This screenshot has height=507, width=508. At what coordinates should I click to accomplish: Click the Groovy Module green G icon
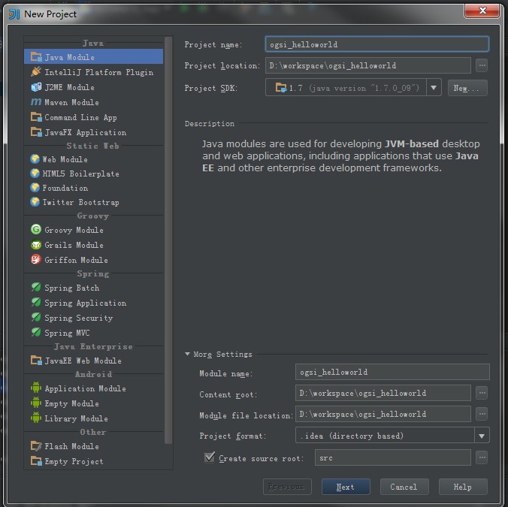pyautogui.click(x=36, y=230)
